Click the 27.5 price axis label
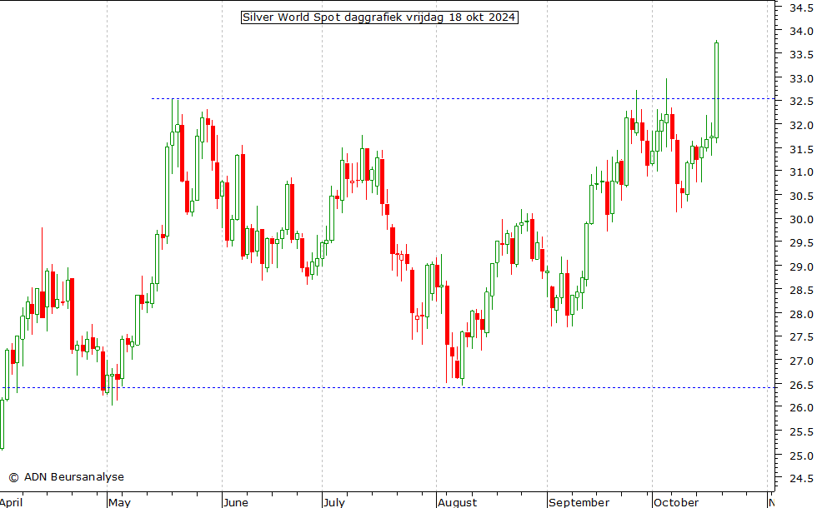 pyautogui.click(x=801, y=337)
